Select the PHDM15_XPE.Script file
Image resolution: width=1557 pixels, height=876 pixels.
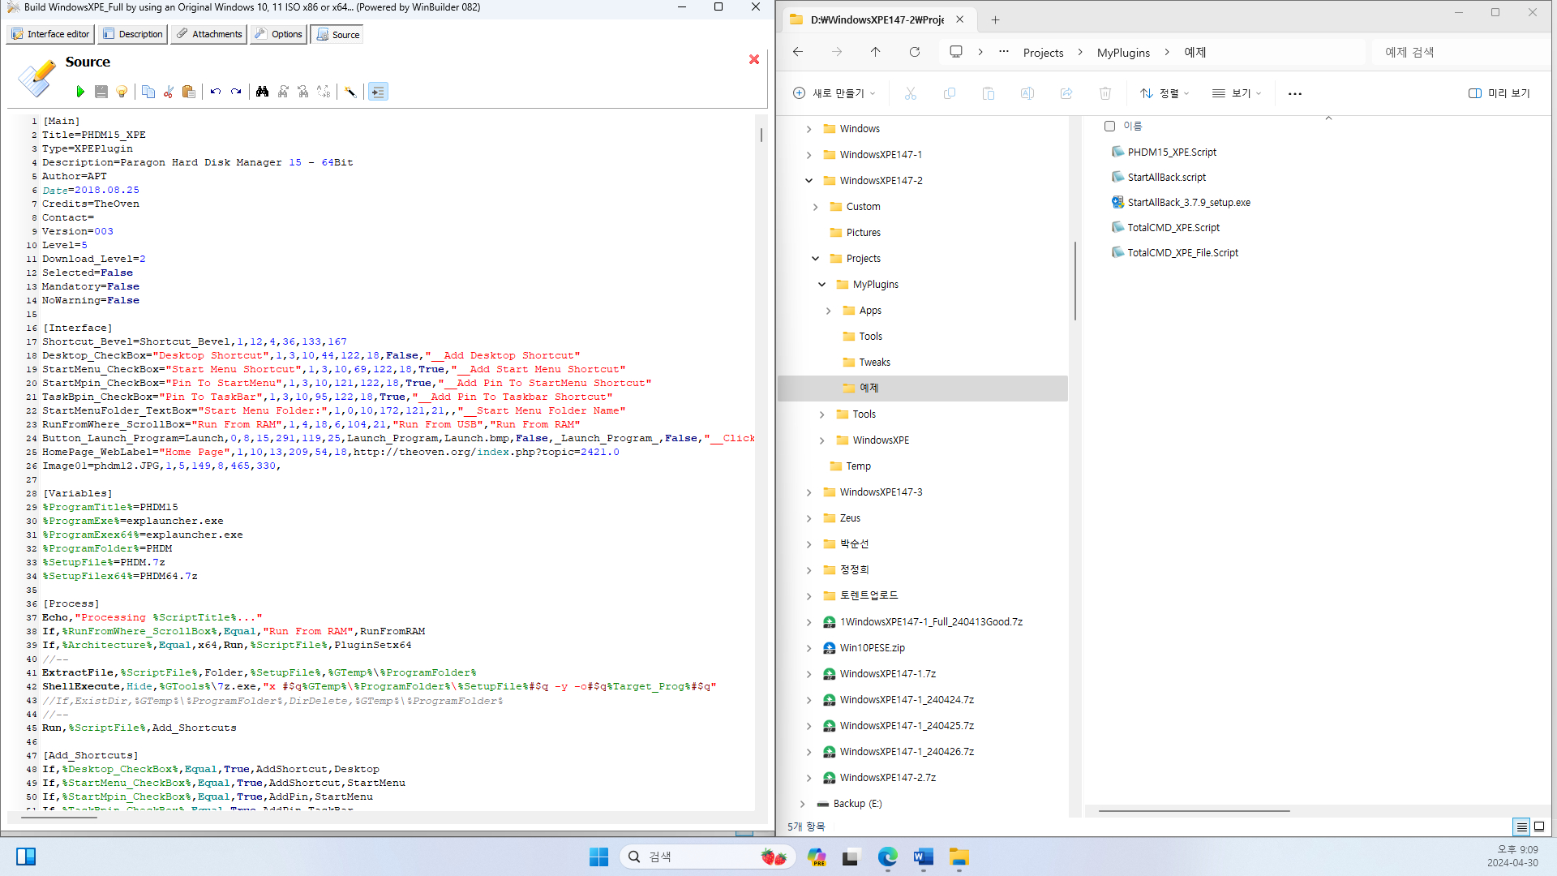1172,152
